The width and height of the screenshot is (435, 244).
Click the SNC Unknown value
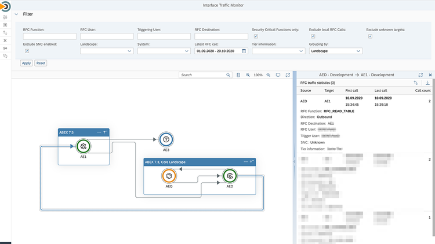pyautogui.click(x=317, y=142)
